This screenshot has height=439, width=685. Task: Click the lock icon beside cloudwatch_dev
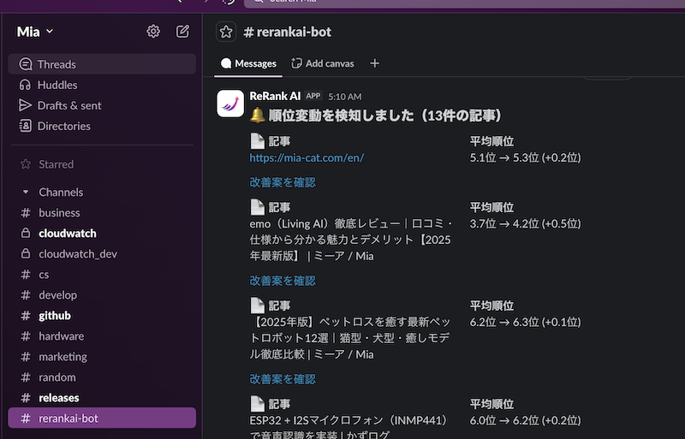coord(26,254)
